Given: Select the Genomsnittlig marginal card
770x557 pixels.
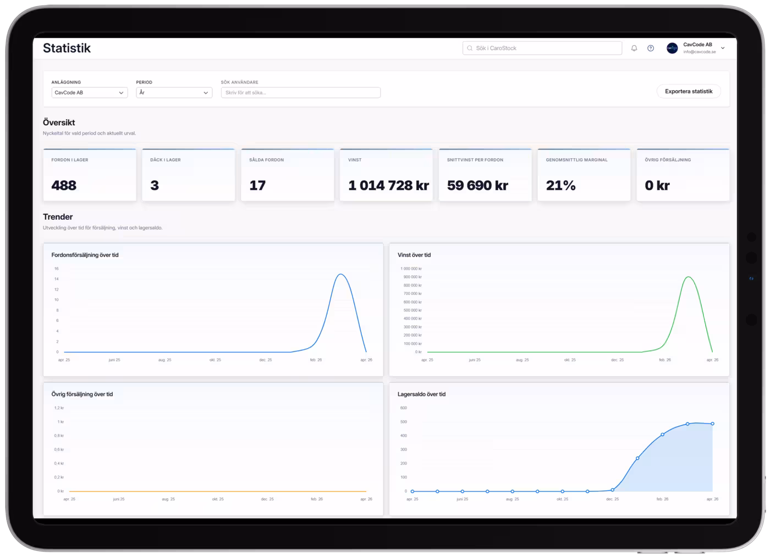Looking at the screenshot, I should point(584,175).
